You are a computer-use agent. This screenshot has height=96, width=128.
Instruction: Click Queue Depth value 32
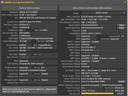[x=122, y=36]
